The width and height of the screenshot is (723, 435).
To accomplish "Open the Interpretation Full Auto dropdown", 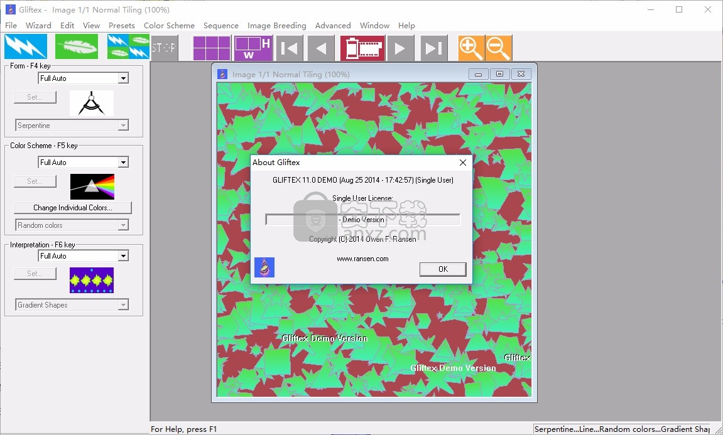I will (83, 255).
